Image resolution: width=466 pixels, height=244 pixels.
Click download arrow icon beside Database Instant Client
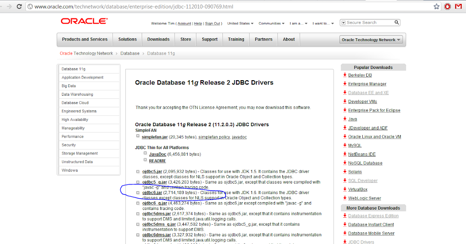point(344,224)
